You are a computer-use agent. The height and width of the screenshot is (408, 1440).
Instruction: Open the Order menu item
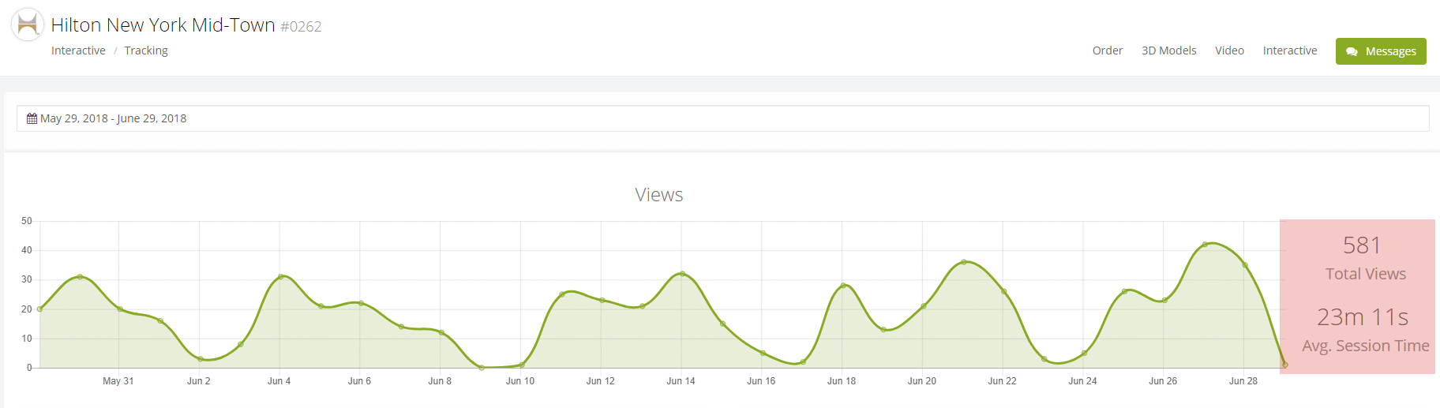point(1108,51)
